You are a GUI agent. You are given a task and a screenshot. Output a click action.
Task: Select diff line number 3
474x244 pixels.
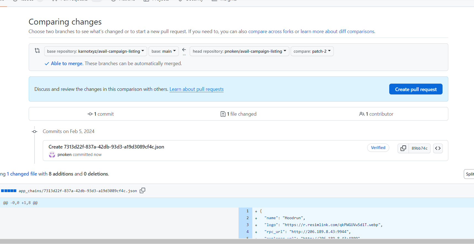(x=245, y=225)
